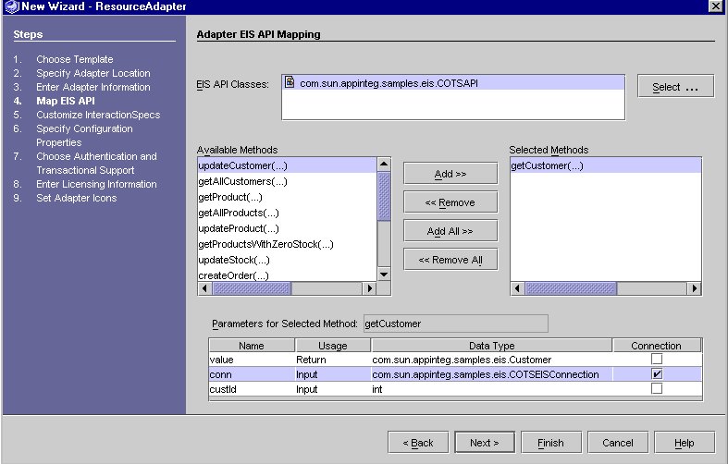Select the custId parameter name cell

tap(252, 389)
